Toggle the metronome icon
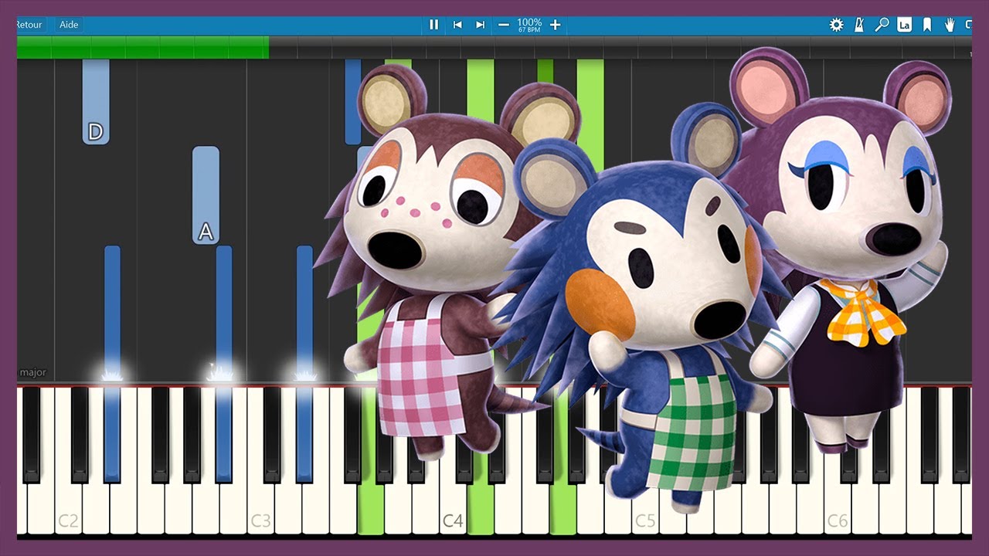This screenshot has width=989, height=556. tap(859, 25)
